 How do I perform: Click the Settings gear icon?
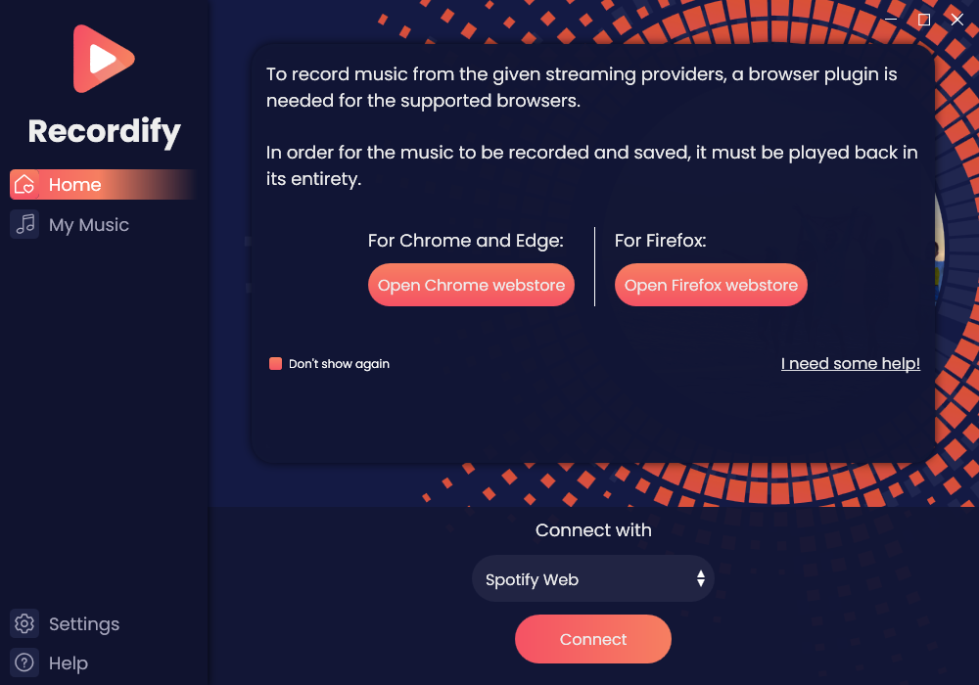(x=25, y=624)
